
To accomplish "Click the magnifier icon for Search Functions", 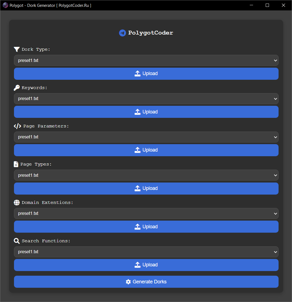I will pos(17,241).
